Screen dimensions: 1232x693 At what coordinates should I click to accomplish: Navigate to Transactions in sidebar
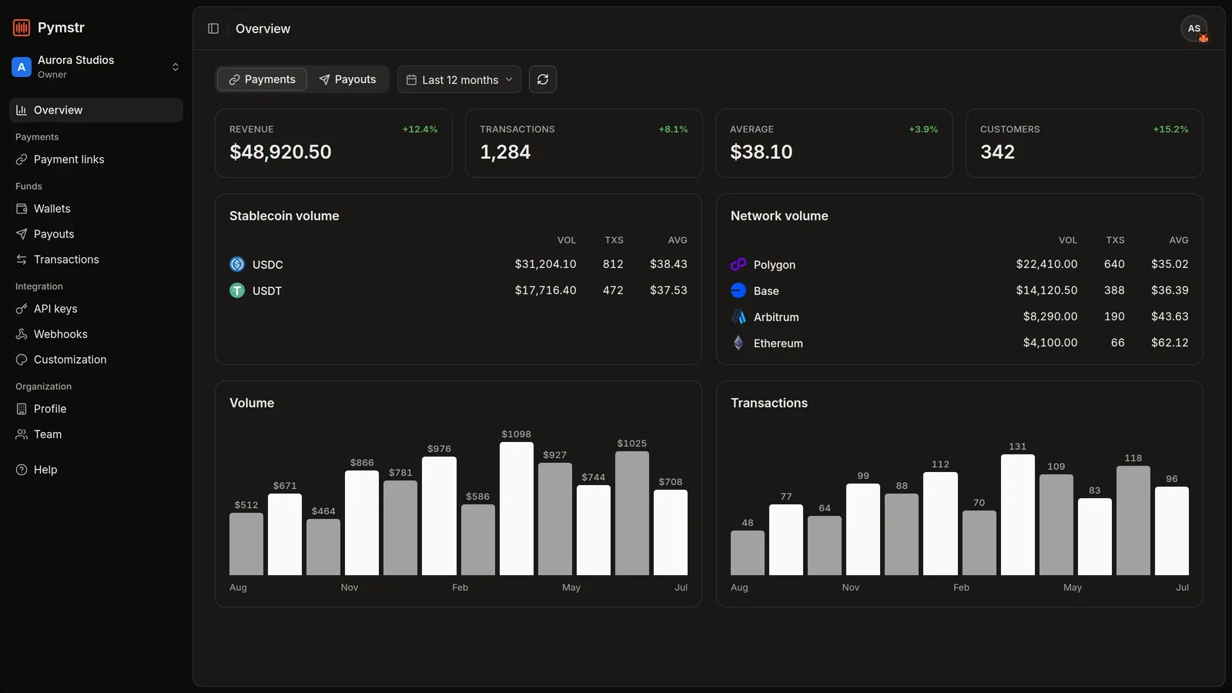(x=96, y=259)
